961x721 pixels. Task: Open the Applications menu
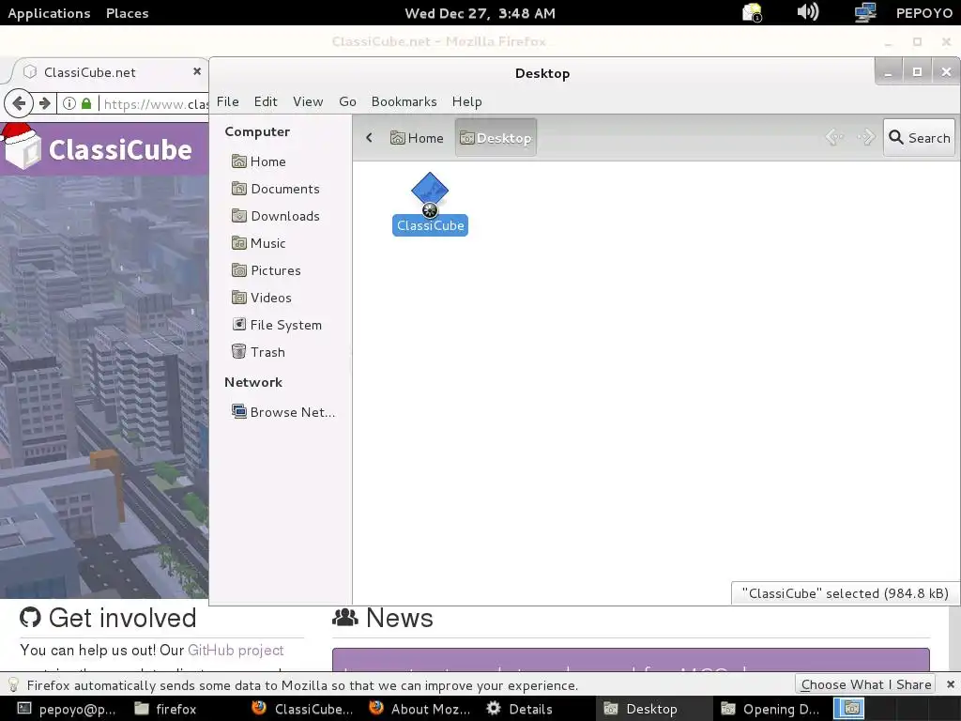coord(49,13)
